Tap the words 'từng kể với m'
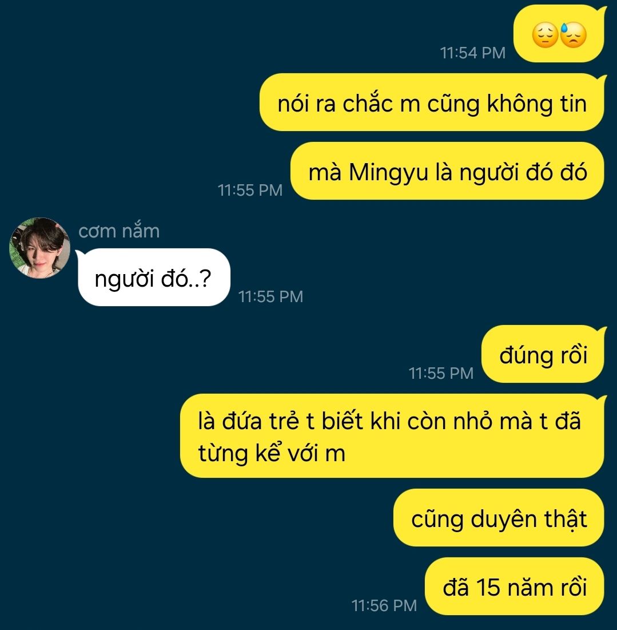This screenshot has width=617, height=630. (x=272, y=454)
